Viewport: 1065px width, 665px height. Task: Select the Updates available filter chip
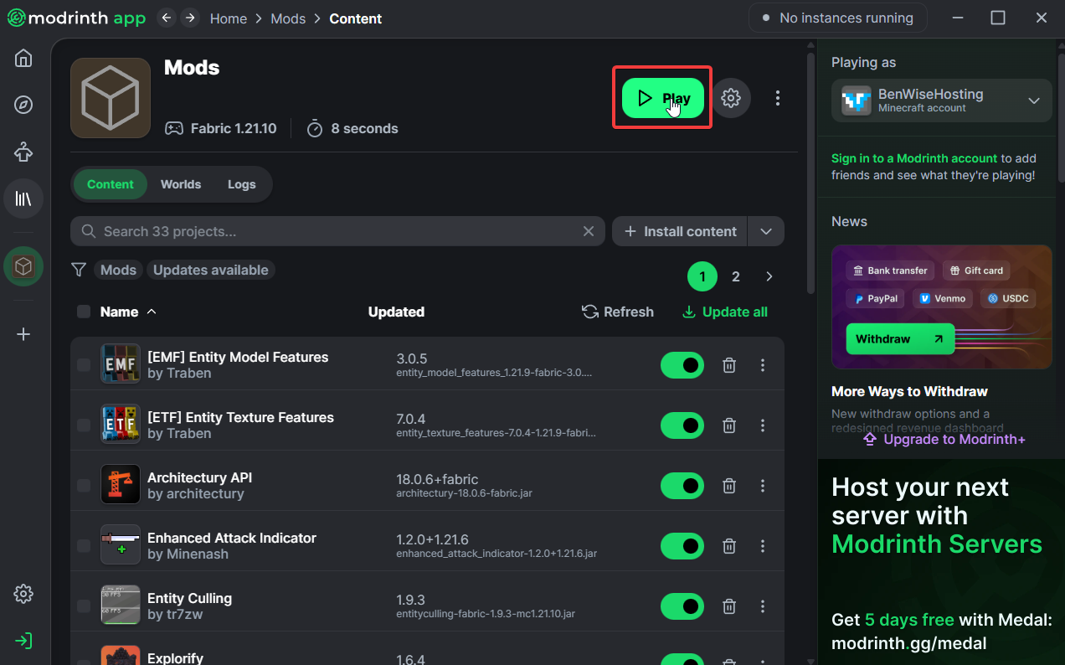click(211, 270)
